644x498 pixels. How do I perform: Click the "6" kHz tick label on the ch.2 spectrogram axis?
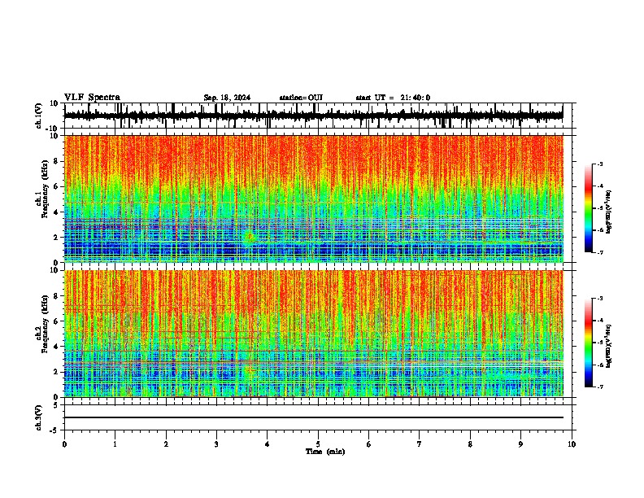click(x=56, y=321)
